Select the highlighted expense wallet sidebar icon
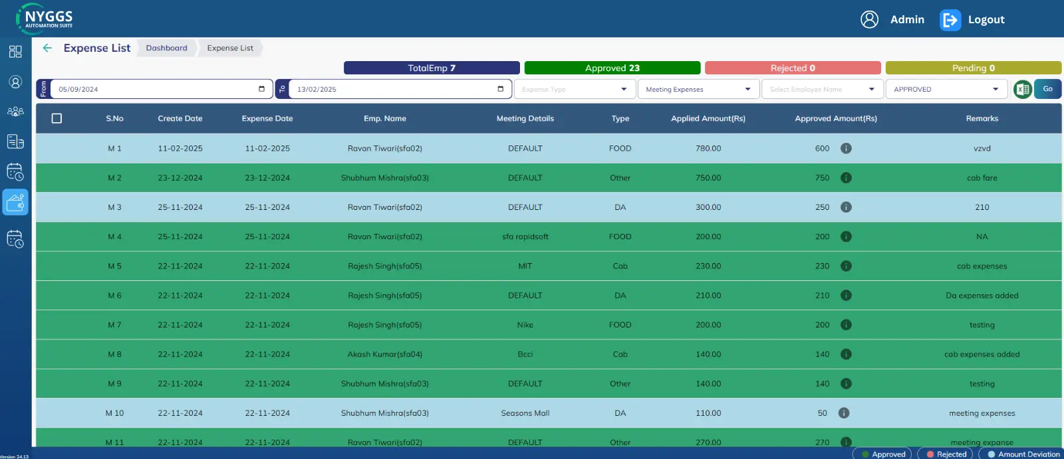The width and height of the screenshot is (1064, 459). click(15, 202)
